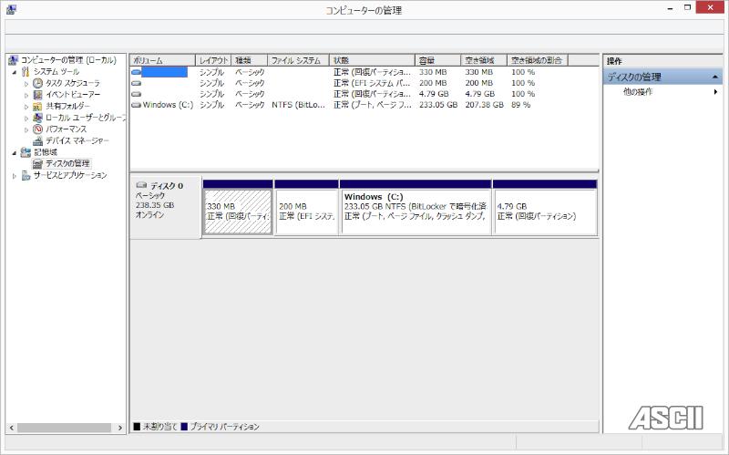Click the 共有フォルダー icon
729x455 pixels.
pos(37,106)
